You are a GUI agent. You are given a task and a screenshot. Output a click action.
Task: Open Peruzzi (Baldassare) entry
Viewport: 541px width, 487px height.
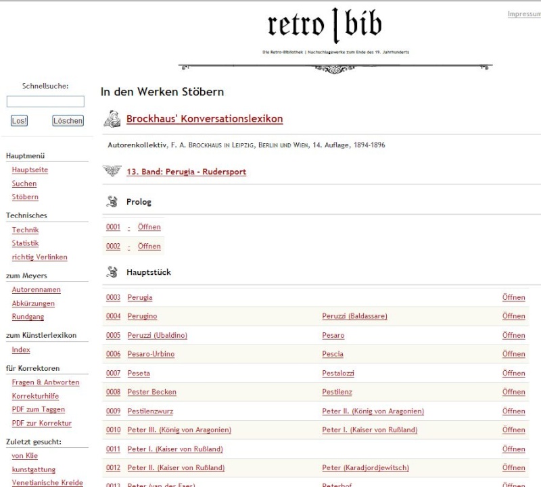click(x=354, y=316)
